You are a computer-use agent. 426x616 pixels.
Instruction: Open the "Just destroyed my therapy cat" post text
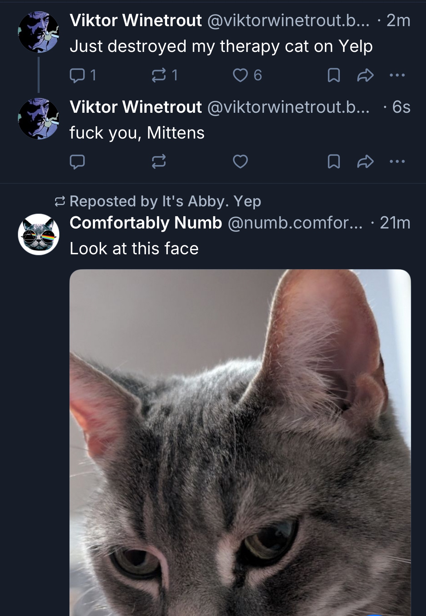pos(221,46)
